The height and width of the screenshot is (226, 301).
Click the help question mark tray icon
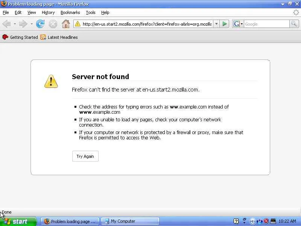point(236,221)
